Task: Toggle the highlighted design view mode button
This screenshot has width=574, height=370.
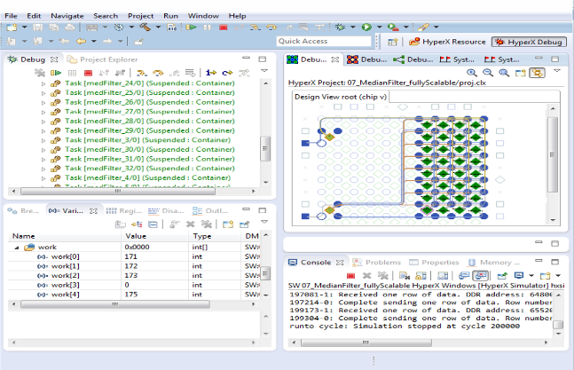Action: [x=537, y=73]
